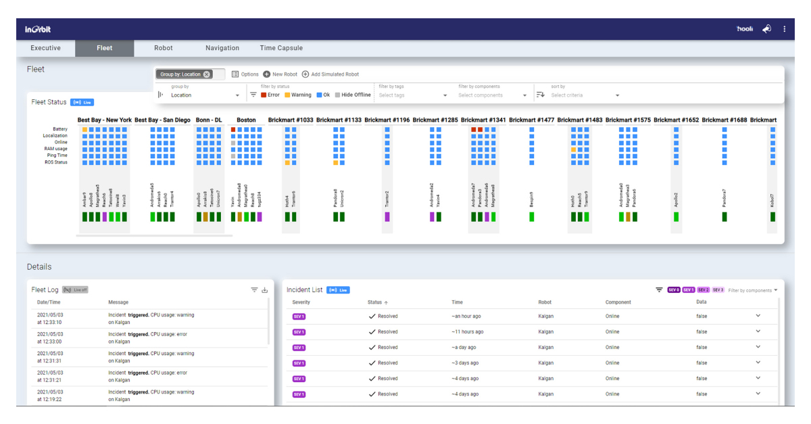Click the hooli account label
The height and width of the screenshot is (424, 811).
pos(745,29)
